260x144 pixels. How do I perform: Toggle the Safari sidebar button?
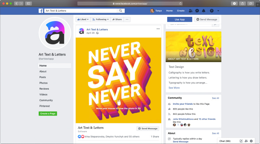pyautogui.click(x=28, y=4)
